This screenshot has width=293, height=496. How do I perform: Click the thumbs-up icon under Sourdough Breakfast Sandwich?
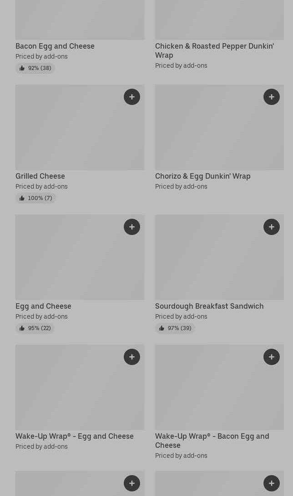click(x=162, y=328)
